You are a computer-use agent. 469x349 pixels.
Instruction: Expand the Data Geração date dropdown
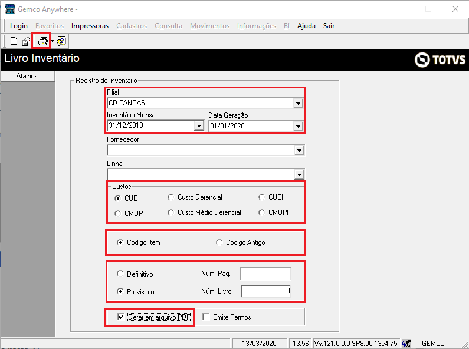(x=298, y=126)
